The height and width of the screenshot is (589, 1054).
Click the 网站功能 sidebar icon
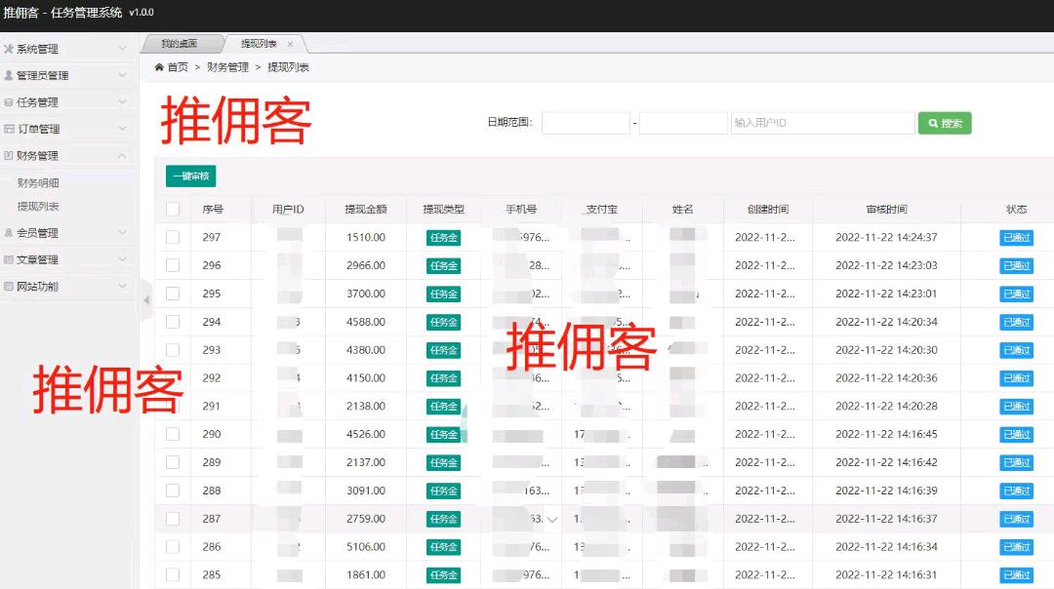pyautogui.click(x=9, y=287)
